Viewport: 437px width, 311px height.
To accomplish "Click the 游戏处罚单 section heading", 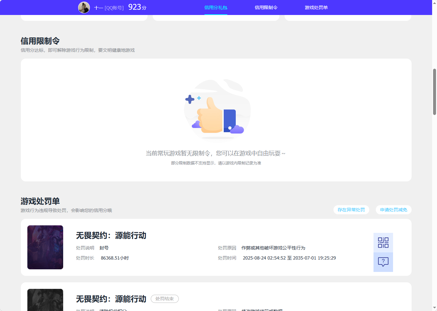I will pyautogui.click(x=40, y=201).
